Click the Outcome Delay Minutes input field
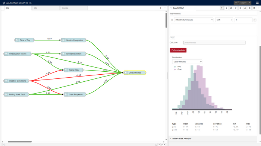Image resolution: width=261 pixels, height=146 pixels. (214, 43)
